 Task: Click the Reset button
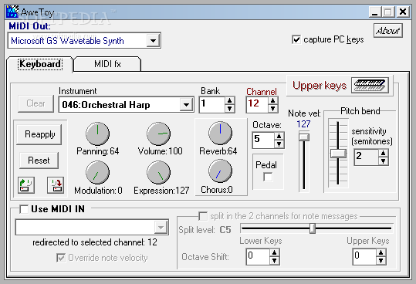pos(39,161)
